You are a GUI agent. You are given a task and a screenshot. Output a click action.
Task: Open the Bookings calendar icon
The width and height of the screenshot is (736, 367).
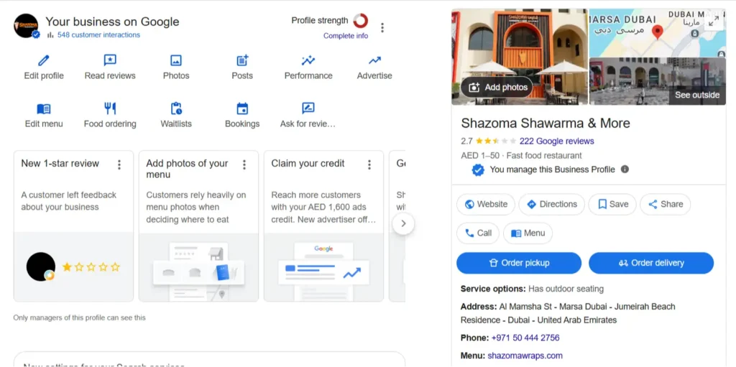[242, 109]
